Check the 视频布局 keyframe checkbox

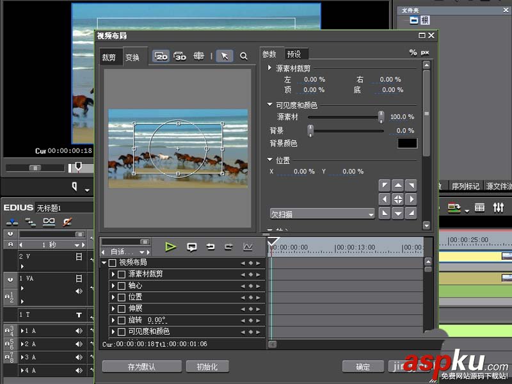(113, 263)
